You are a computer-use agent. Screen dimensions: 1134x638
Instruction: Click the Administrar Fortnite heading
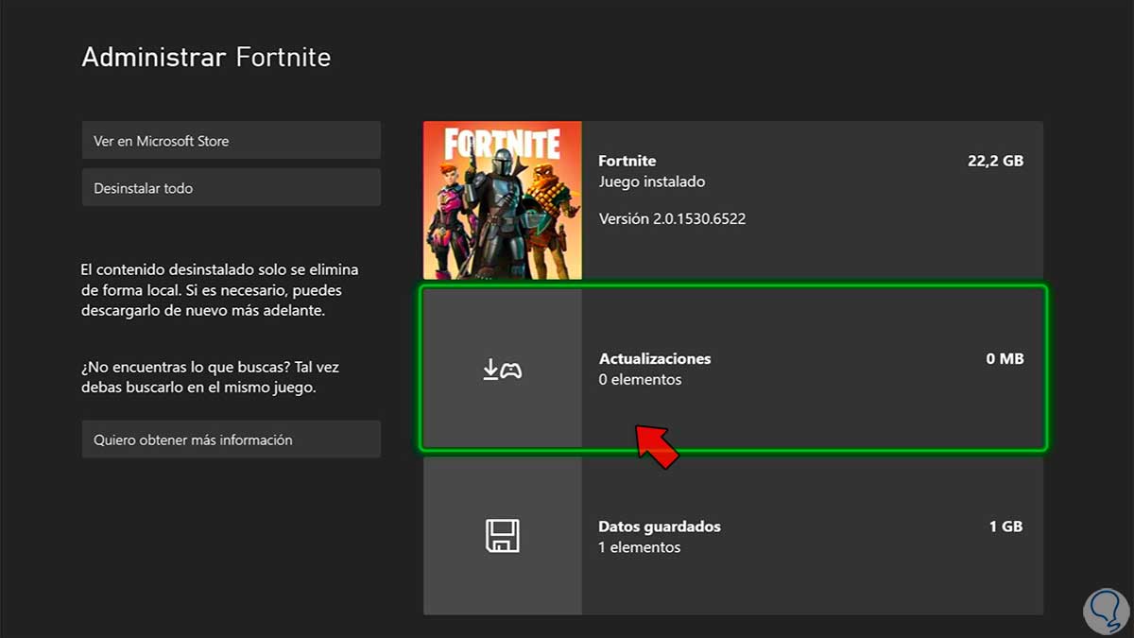tap(206, 57)
